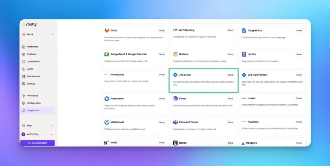Go to Incidents in the sidebar
The width and height of the screenshot is (330, 166).
pyautogui.click(x=32, y=54)
